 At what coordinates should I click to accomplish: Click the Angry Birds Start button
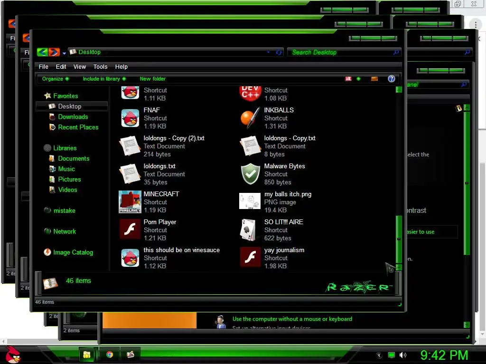coord(13,355)
